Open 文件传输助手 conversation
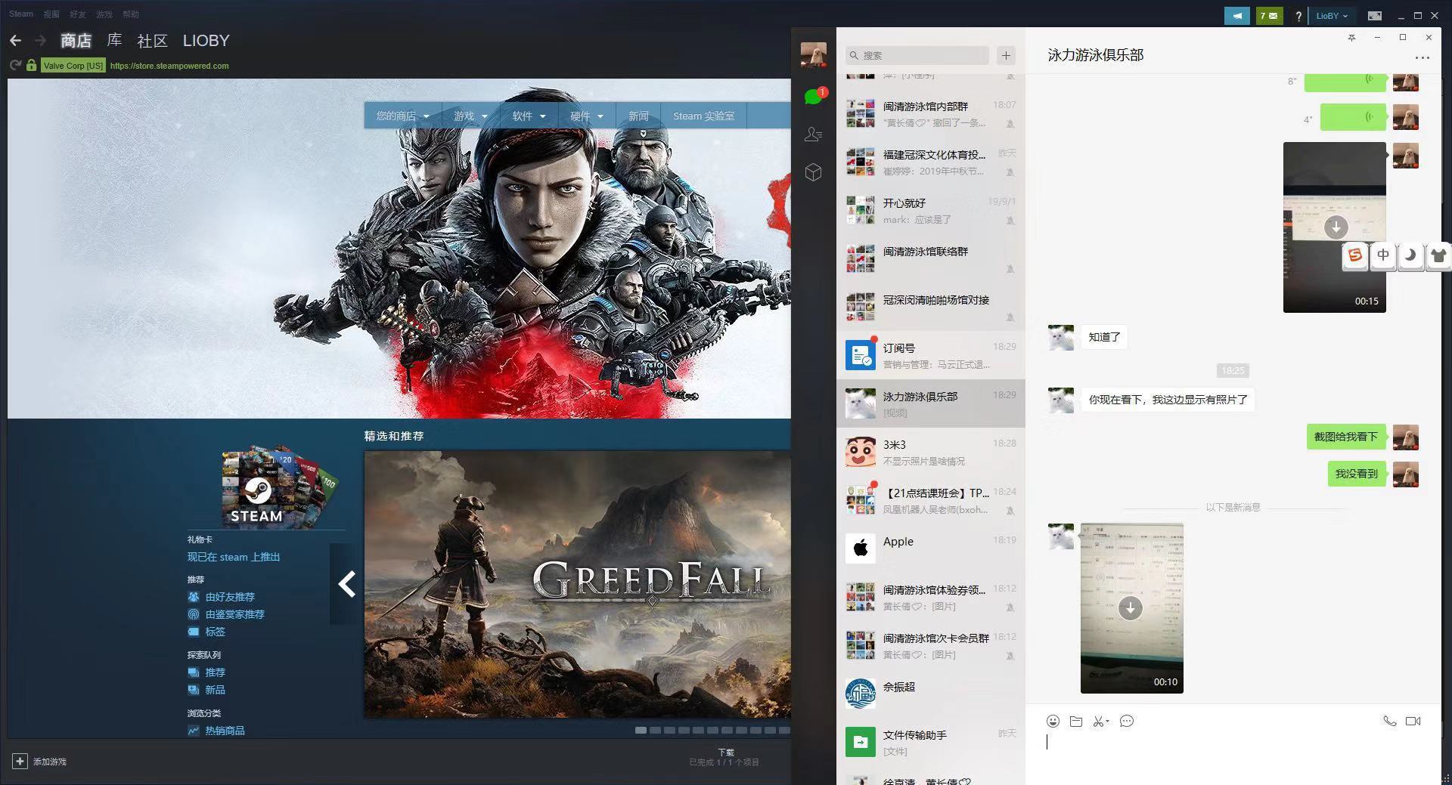This screenshot has height=785, width=1452. (931, 742)
